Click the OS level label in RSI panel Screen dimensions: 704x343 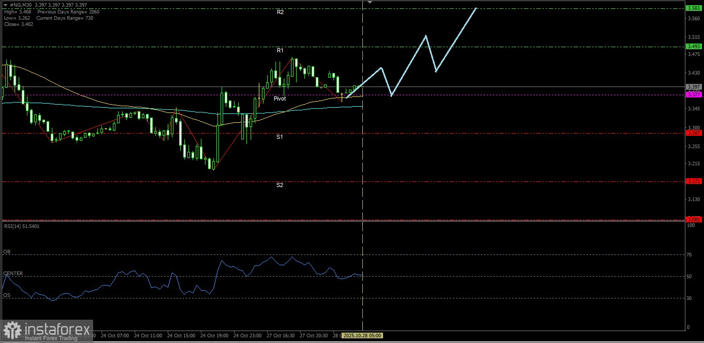click(7, 295)
